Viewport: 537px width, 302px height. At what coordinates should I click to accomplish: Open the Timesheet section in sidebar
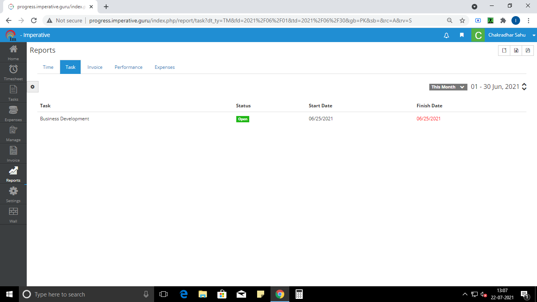(x=13, y=72)
